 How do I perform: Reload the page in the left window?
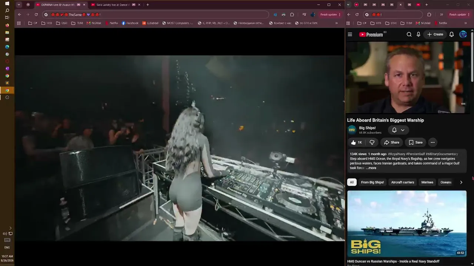36,14
